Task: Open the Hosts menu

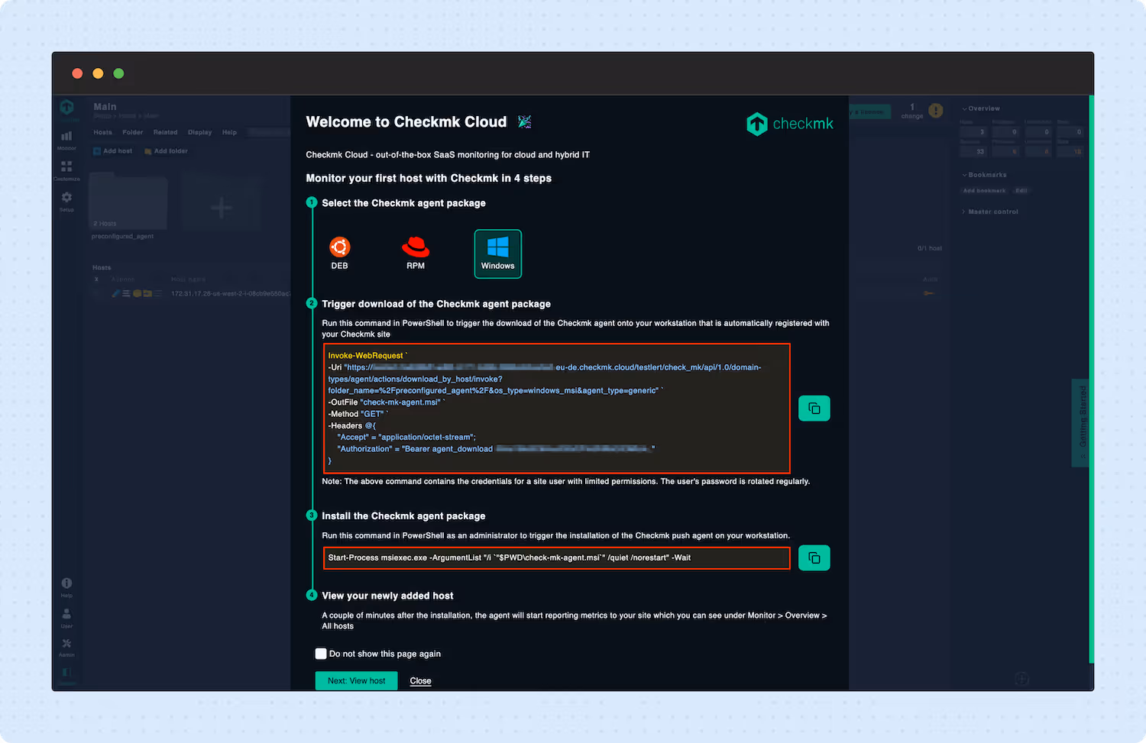Action: [x=102, y=132]
